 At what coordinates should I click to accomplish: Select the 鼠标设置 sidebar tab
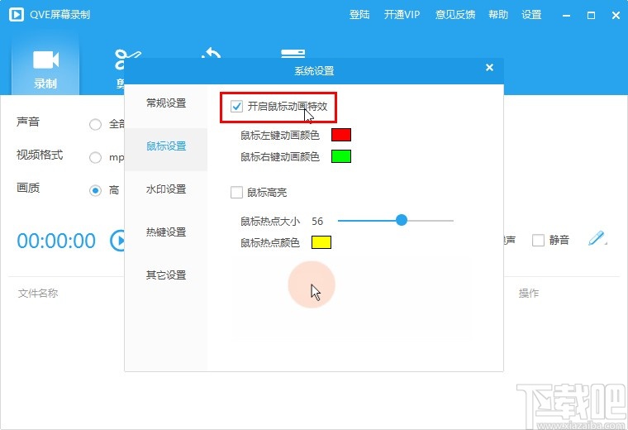[x=166, y=146]
